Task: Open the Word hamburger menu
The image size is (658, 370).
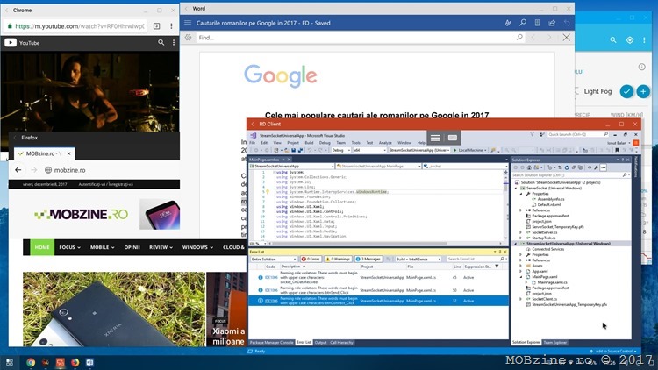Action: click(x=188, y=23)
